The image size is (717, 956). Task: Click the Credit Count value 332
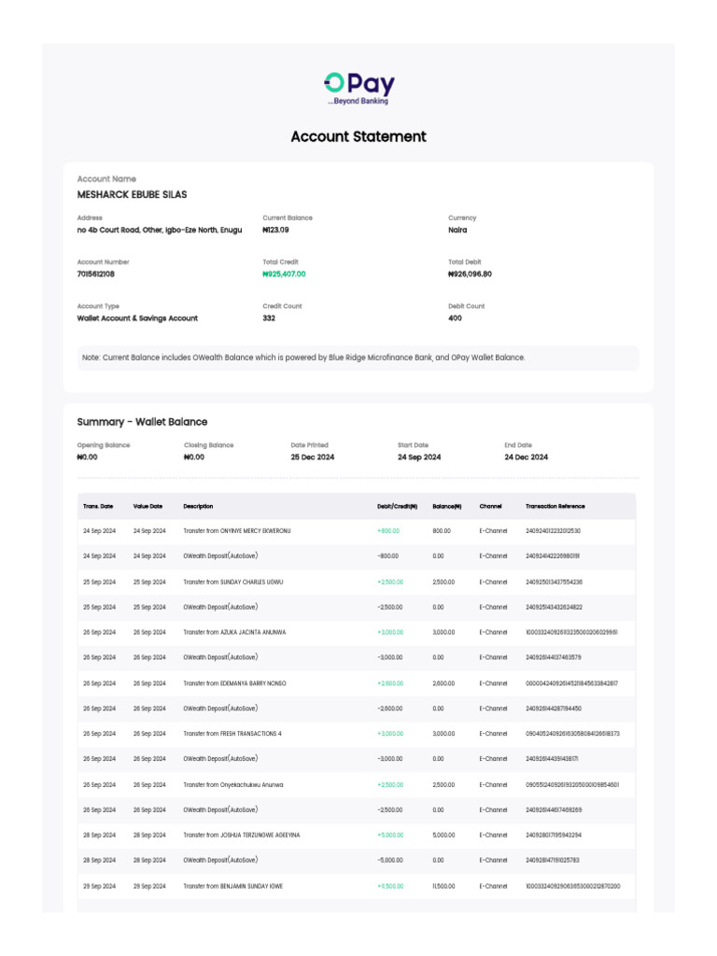click(x=269, y=318)
